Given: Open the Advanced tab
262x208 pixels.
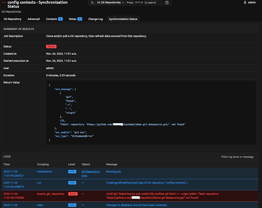Looking at the screenshot, I should click(34, 19).
